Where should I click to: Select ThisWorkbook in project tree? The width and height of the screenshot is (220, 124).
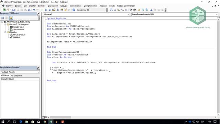[19, 30]
